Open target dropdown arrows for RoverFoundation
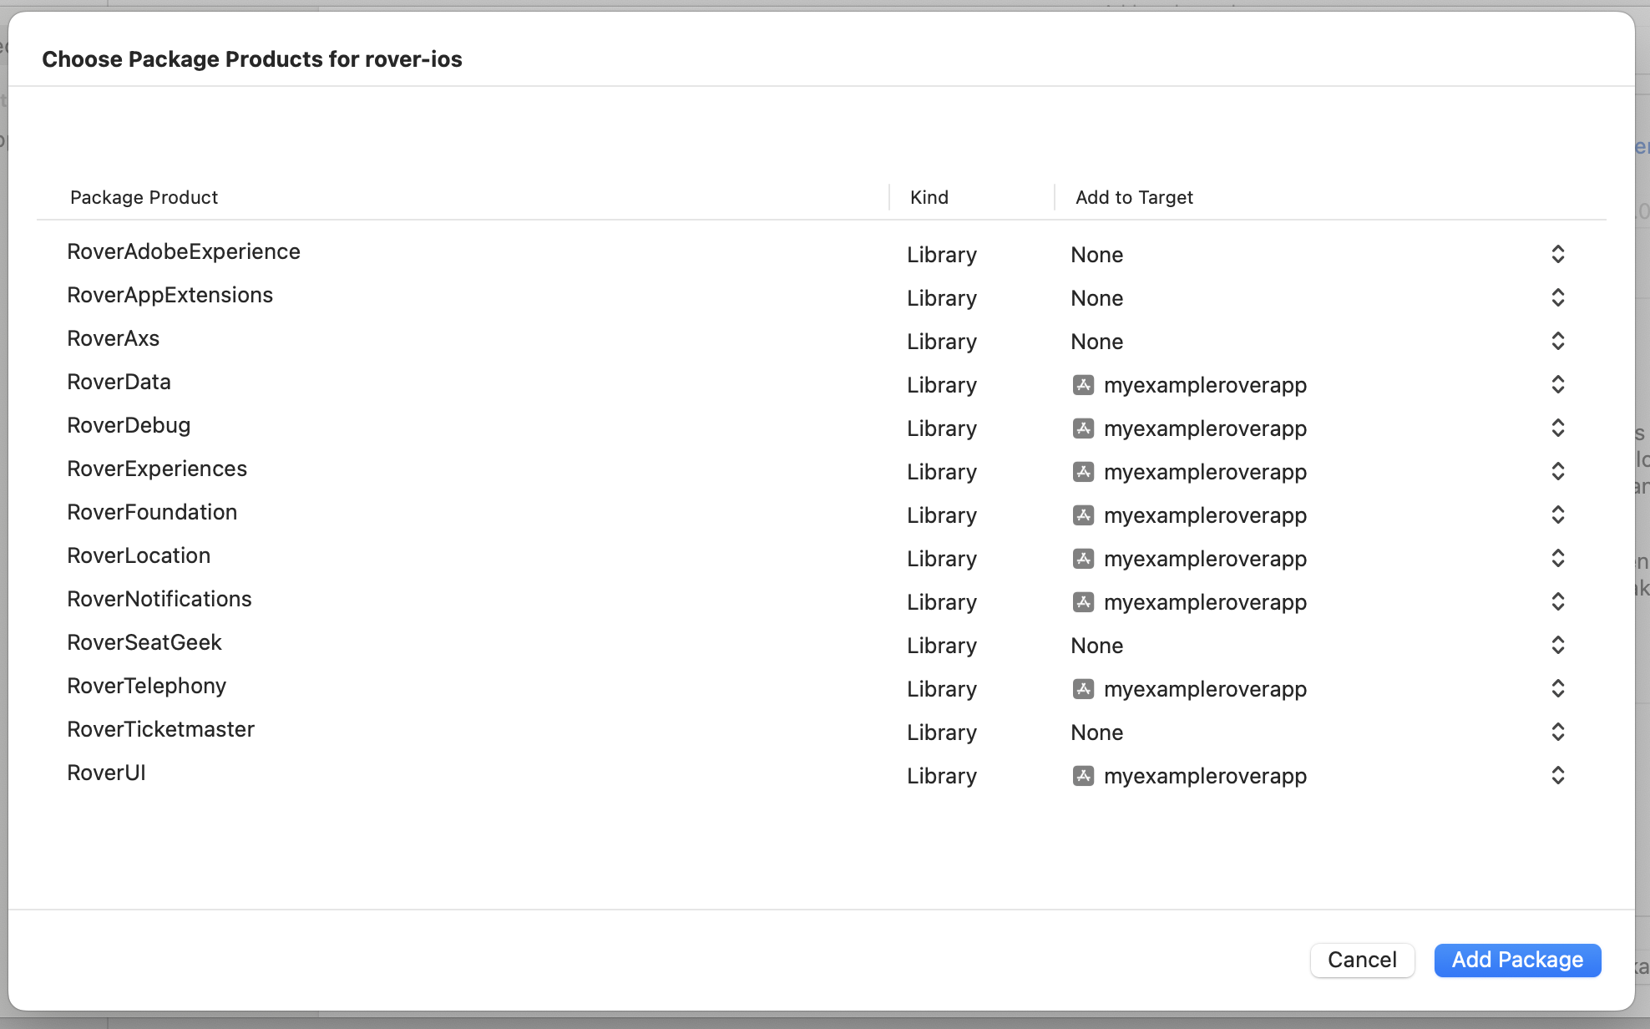The height and width of the screenshot is (1029, 1650). pyautogui.click(x=1557, y=514)
